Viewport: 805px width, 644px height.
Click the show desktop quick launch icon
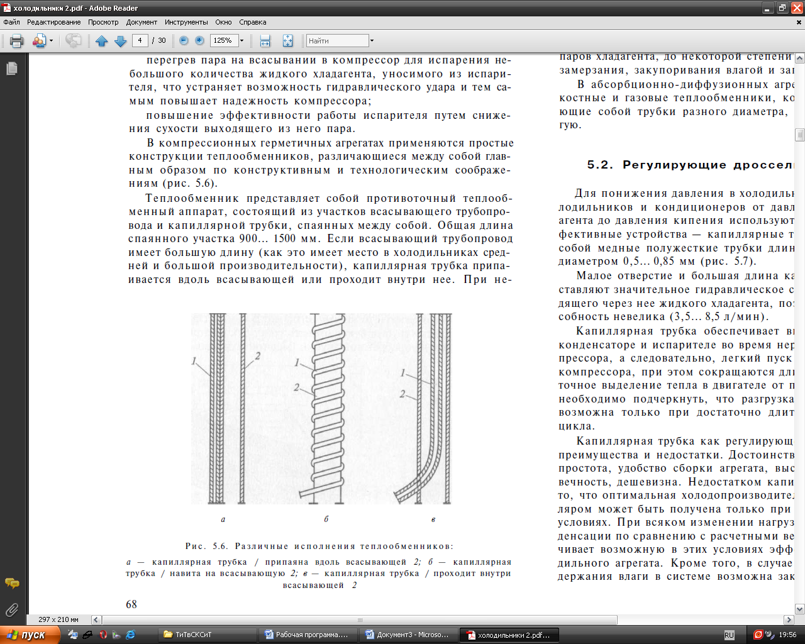pyautogui.click(x=73, y=635)
